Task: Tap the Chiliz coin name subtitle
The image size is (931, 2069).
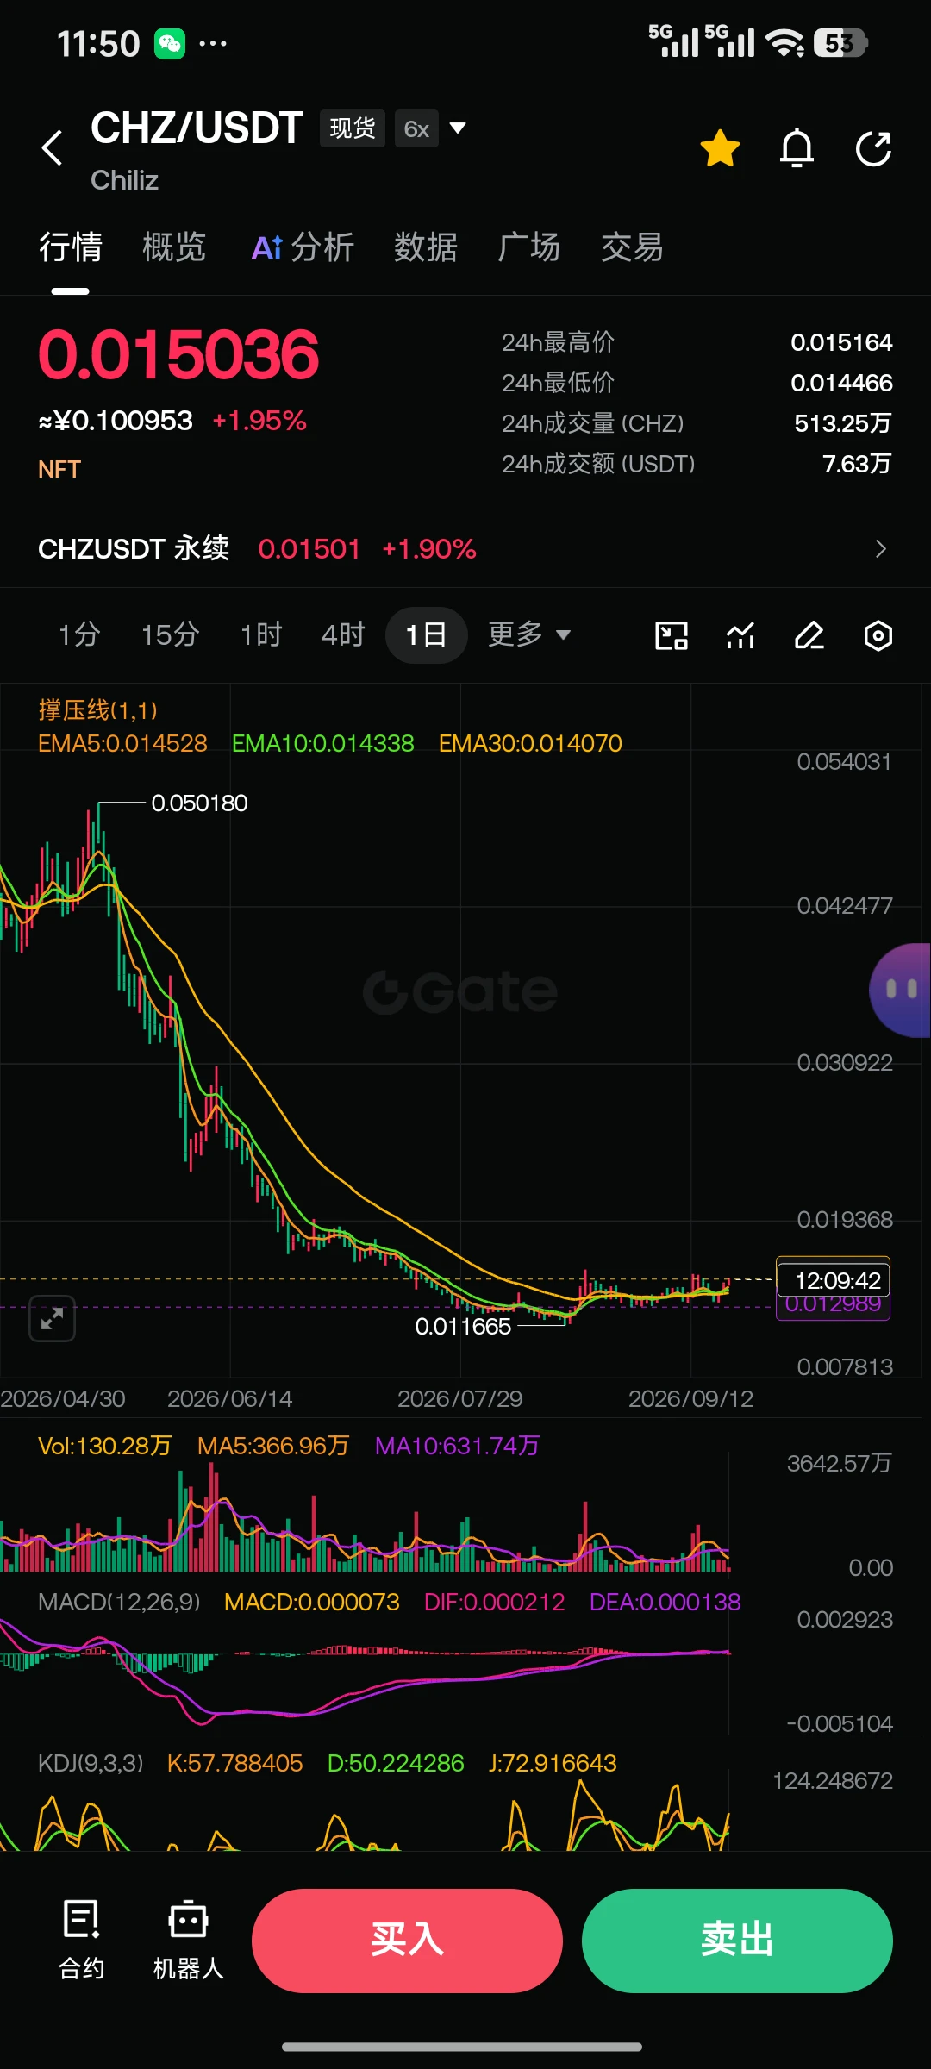Action: 124,180
